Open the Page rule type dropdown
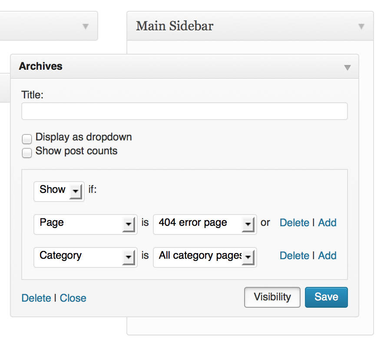The image size is (384, 345). pyautogui.click(x=85, y=224)
